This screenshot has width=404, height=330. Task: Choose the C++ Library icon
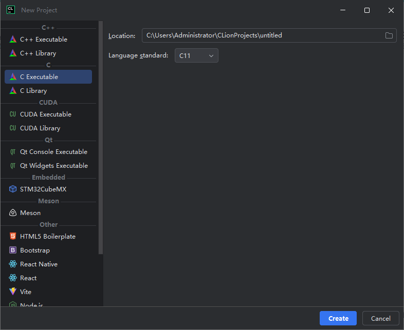tap(13, 53)
